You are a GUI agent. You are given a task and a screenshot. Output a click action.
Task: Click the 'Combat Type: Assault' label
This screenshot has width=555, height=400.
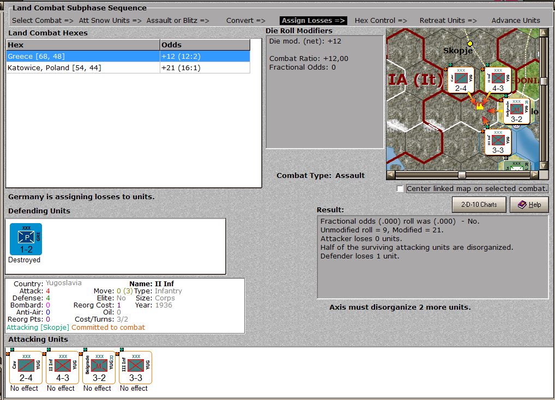click(x=321, y=176)
